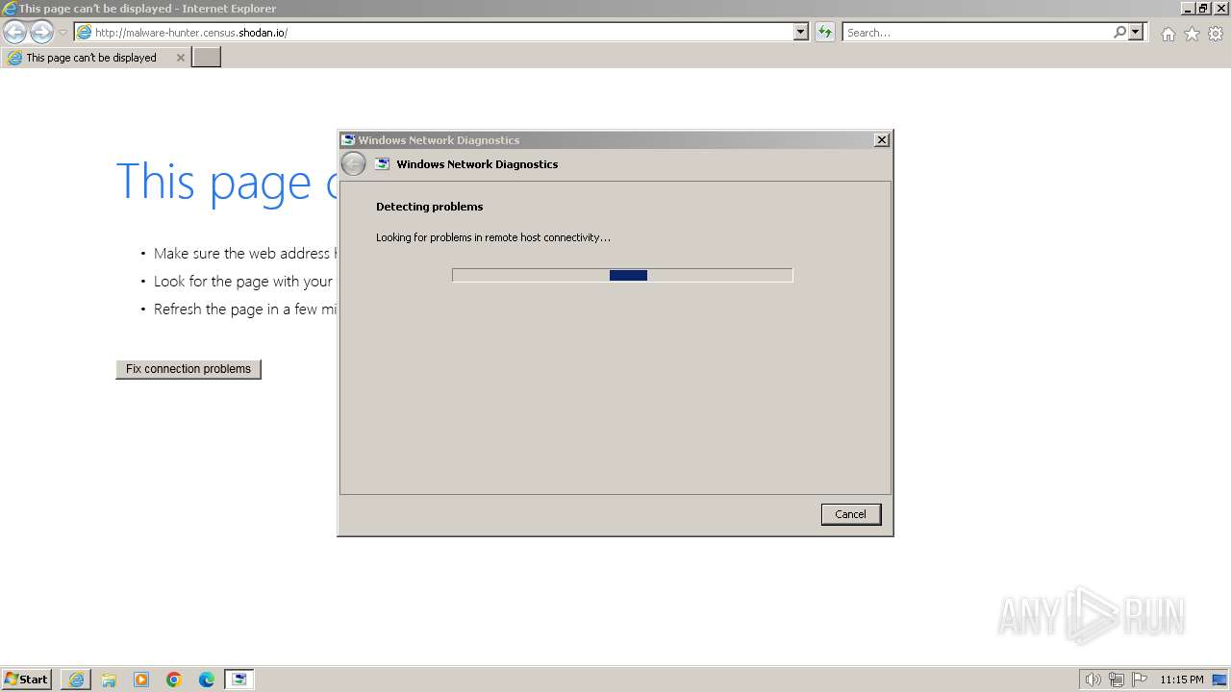Open Internet Explorer from the taskbar
This screenshot has width=1231, height=692.
click(x=76, y=680)
